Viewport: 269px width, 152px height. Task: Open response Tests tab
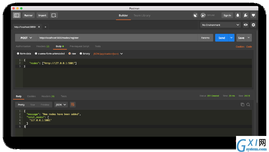point(64,96)
